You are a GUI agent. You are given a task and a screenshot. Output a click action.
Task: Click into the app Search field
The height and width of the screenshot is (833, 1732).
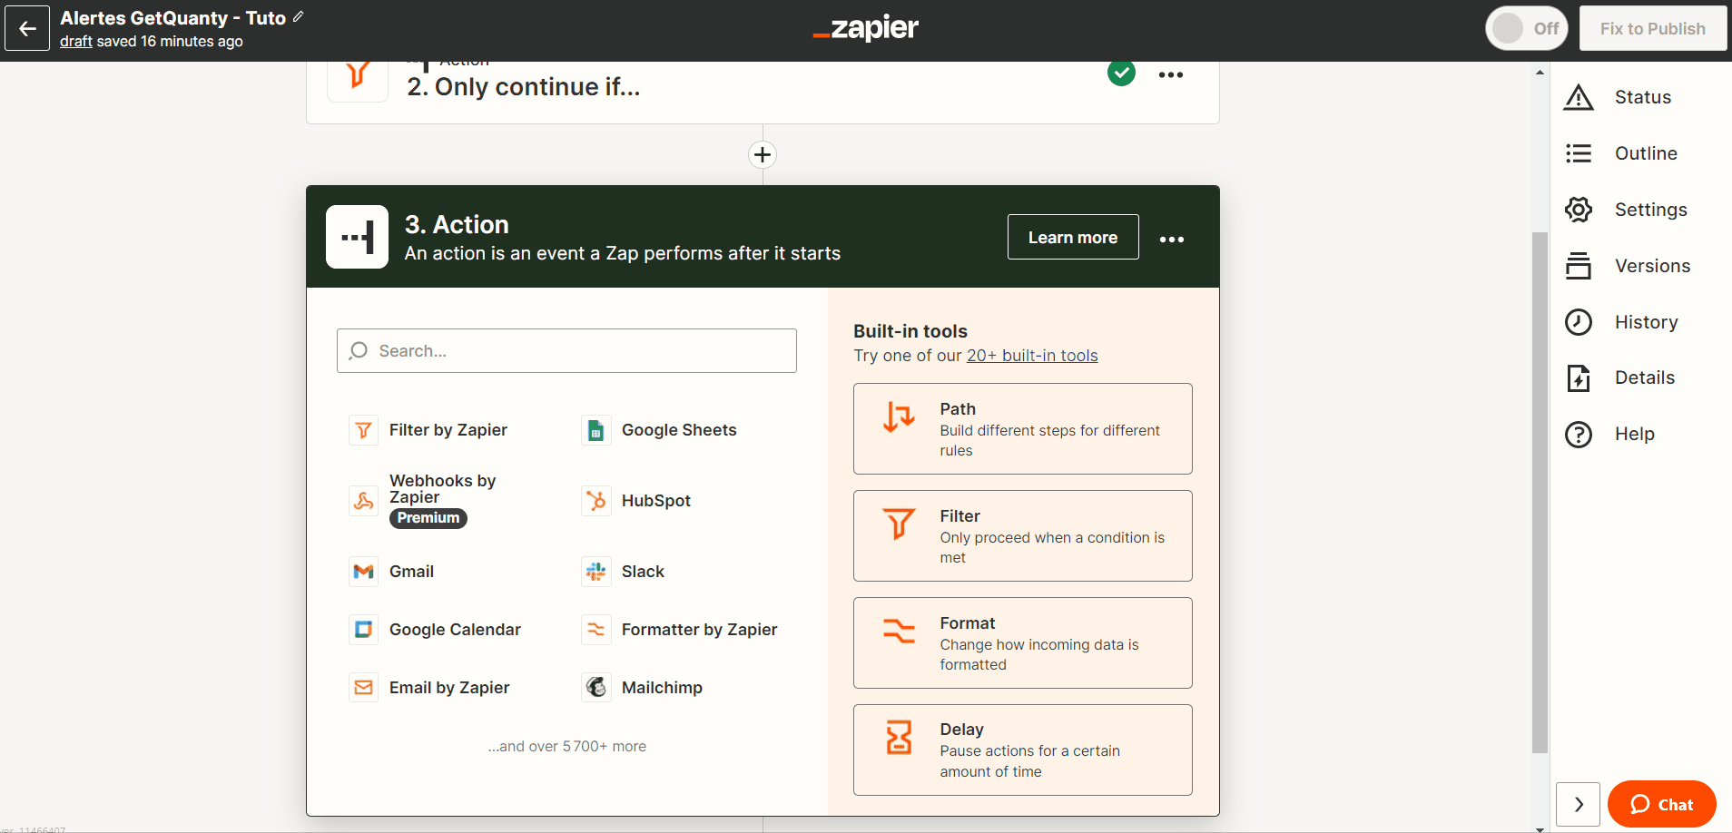coord(566,350)
